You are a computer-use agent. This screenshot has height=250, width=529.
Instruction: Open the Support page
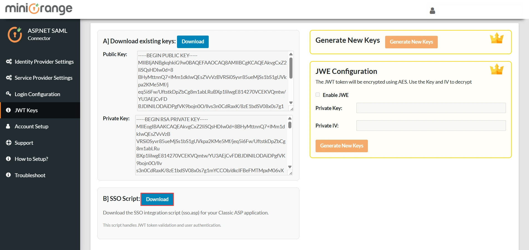click(40, 143)
